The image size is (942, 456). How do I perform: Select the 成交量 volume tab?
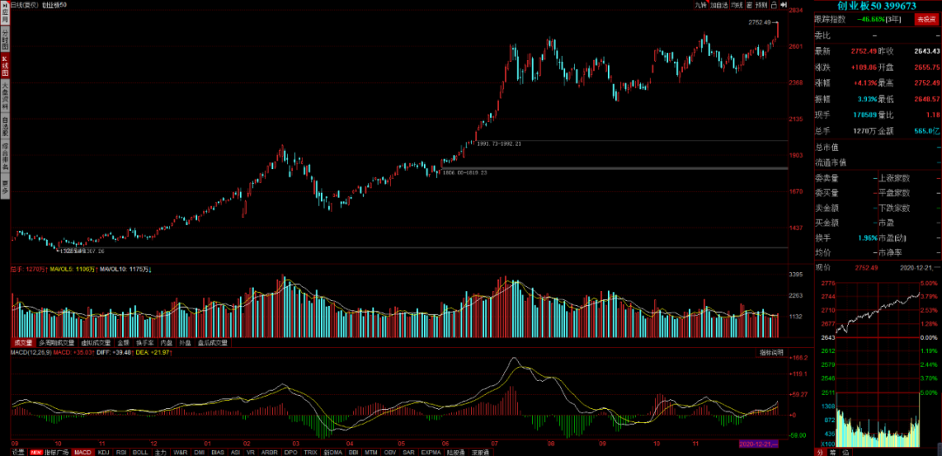tap(24, 343)
